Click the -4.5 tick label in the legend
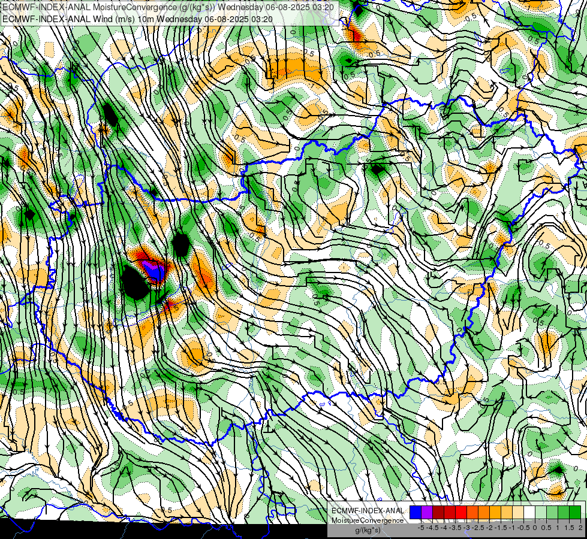587x539 pixels. [x=432, y=528]
